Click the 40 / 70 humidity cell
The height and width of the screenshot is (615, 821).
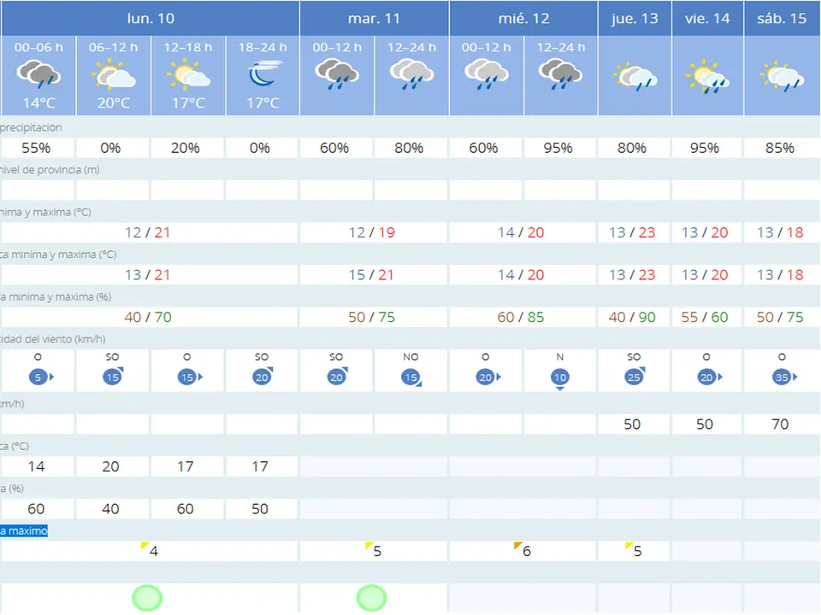(149, 318)
